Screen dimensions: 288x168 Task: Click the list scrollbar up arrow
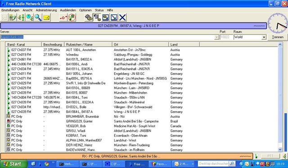click(280, 44)
